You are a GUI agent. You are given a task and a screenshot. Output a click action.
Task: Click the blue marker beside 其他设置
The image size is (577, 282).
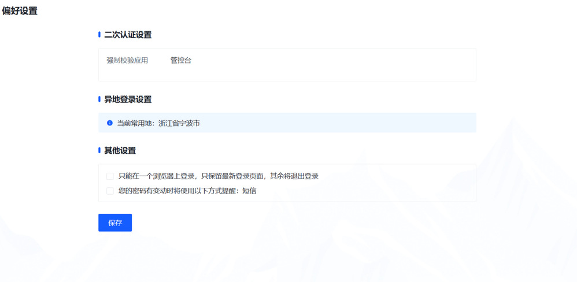(x=99, y=151)
